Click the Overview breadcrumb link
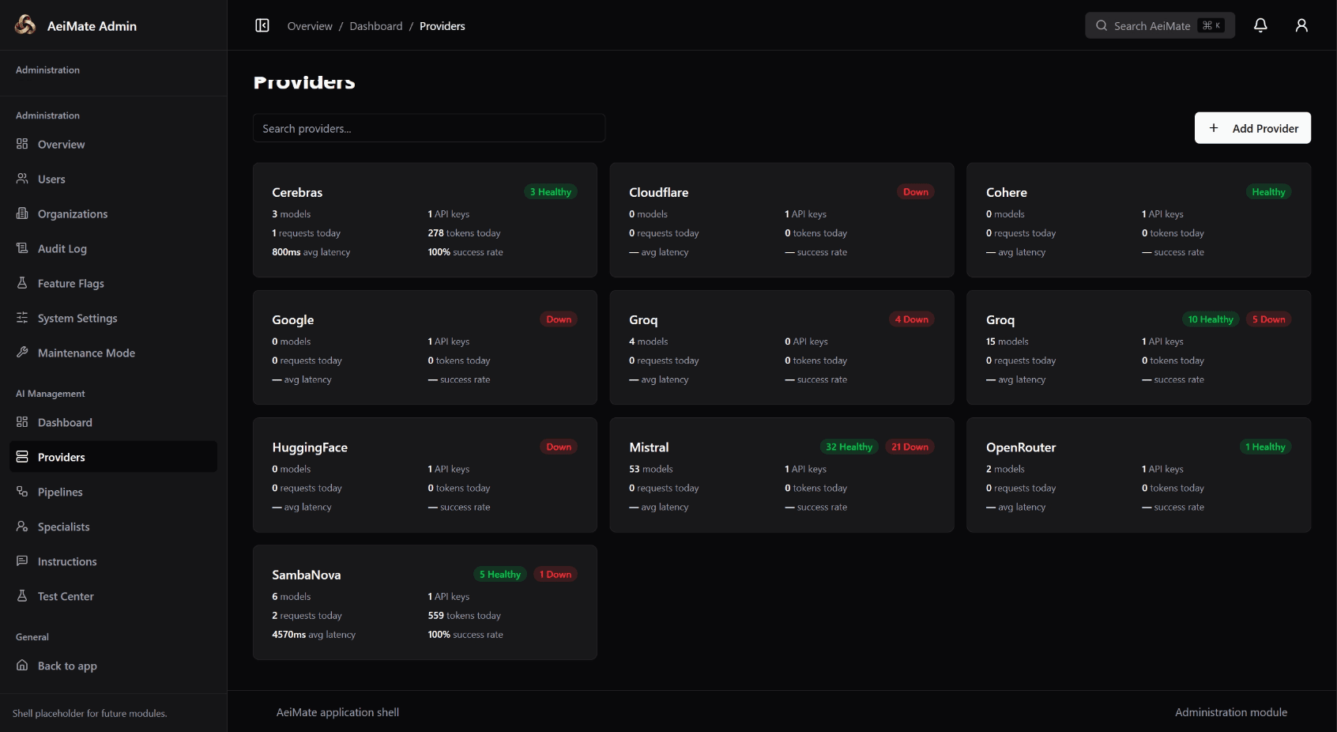Screen dimensions: 1337x732 [x=310, y=26]
